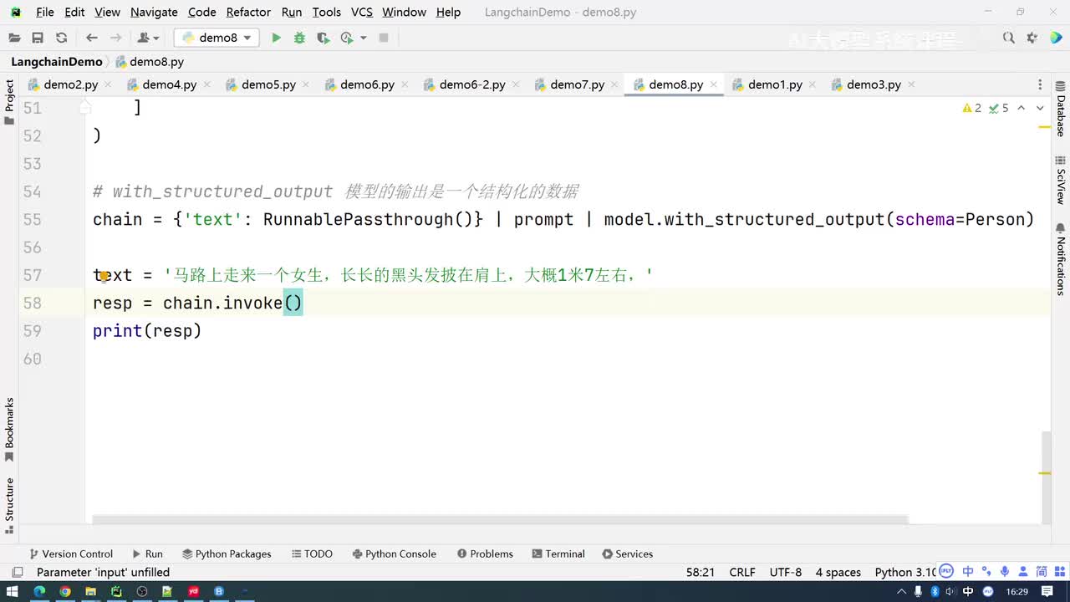Open the Version Control tool window
Image resolution: width=1070 pixels, height=602 pixels.
coord(70,554)
